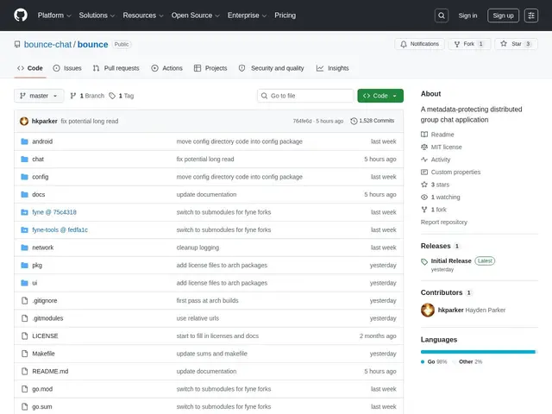The image size is (552, 414).
Task: Click the book icon next to Readme
Action: [424, 135]
